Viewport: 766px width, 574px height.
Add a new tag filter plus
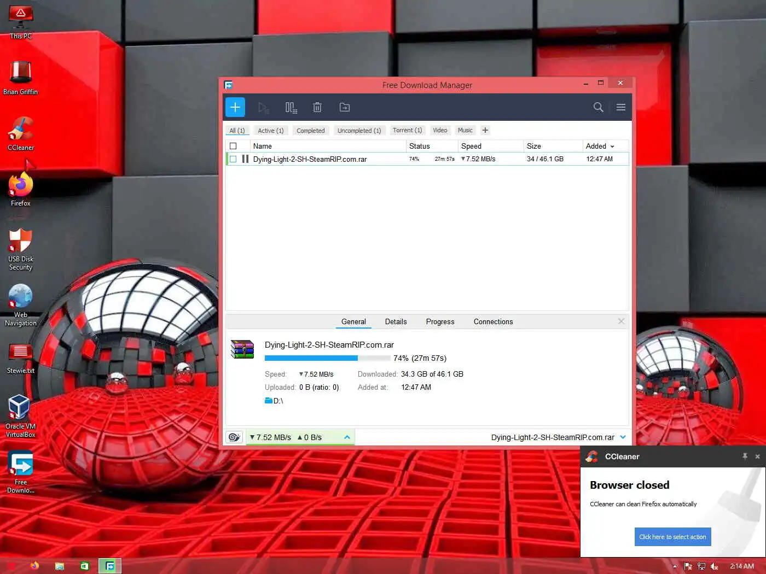point(485,130)
